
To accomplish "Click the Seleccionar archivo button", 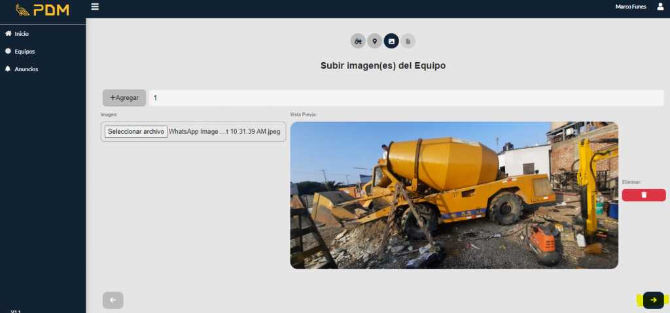I will pos(135,131).
